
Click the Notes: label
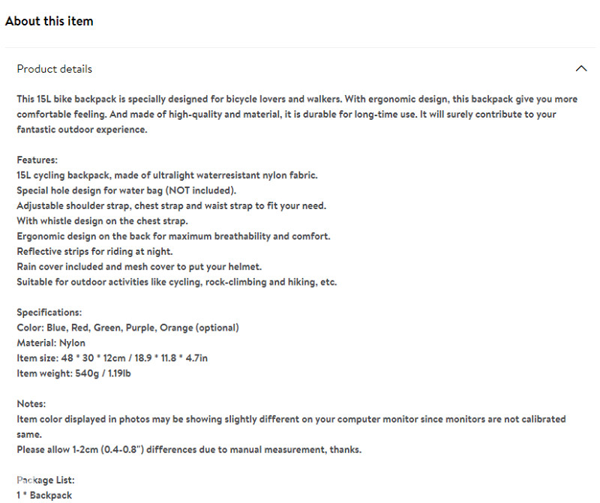click(x=31, y=403)
